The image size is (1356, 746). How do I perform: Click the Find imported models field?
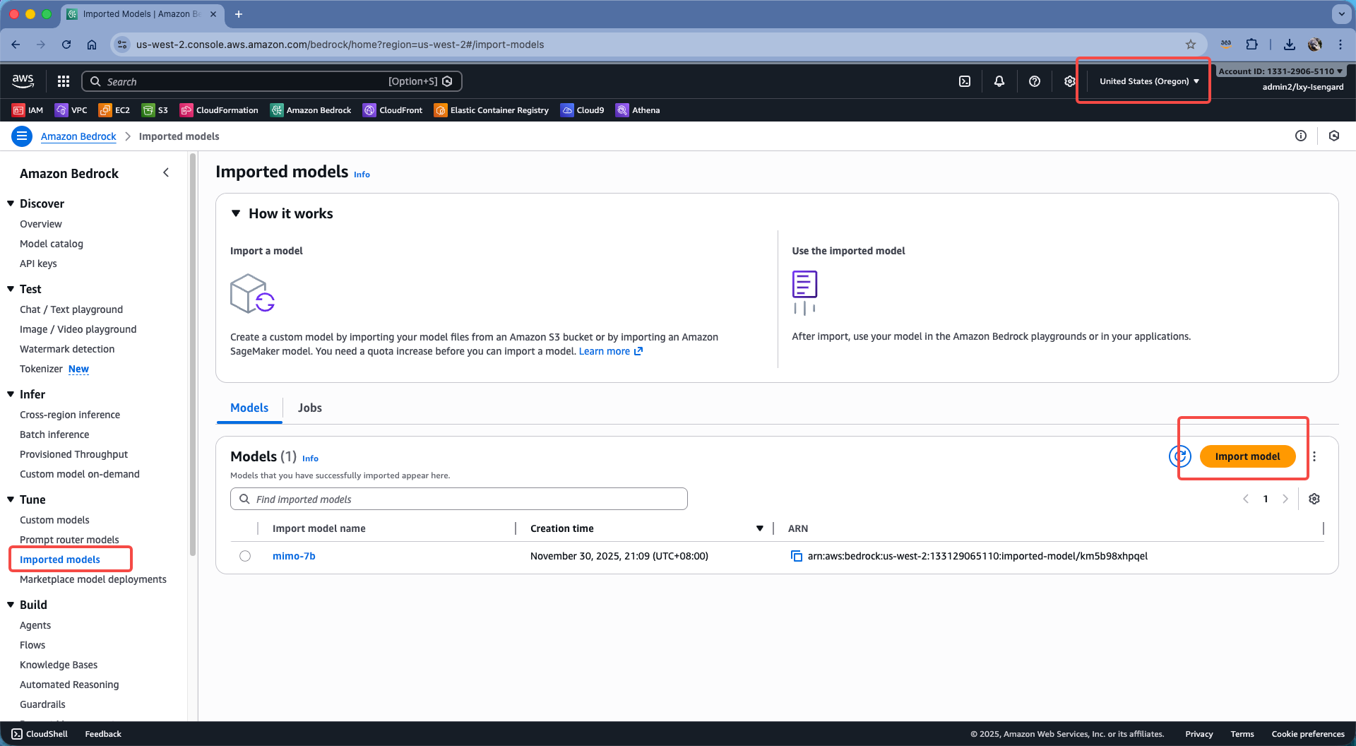[459, 499]
